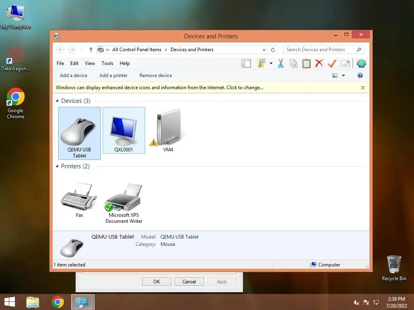Click the muted speaker tray icon
The height and width of the screenshot is (310, 414).
(356, 302)
